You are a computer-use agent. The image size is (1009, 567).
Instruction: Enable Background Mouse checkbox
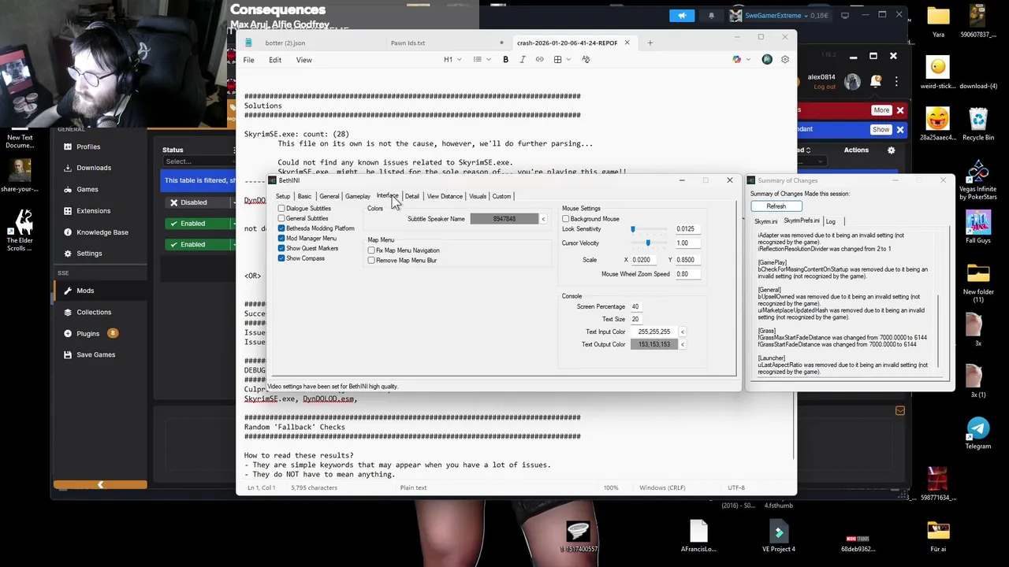566,219
